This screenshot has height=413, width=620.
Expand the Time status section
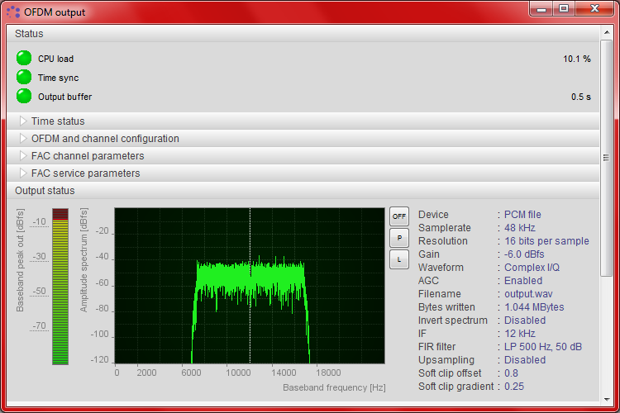point(303,121)
